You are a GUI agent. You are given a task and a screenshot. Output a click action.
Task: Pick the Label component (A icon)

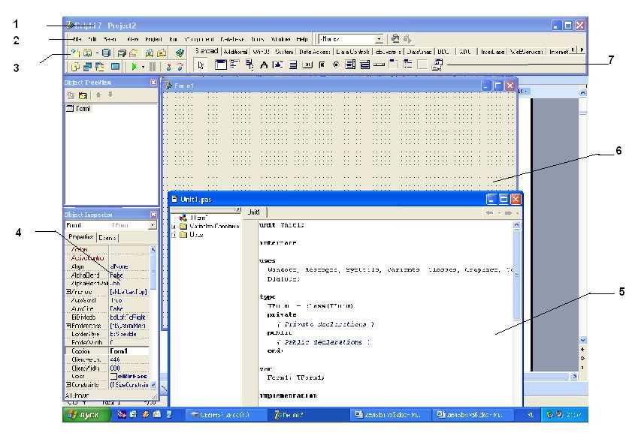click(264, 65)
